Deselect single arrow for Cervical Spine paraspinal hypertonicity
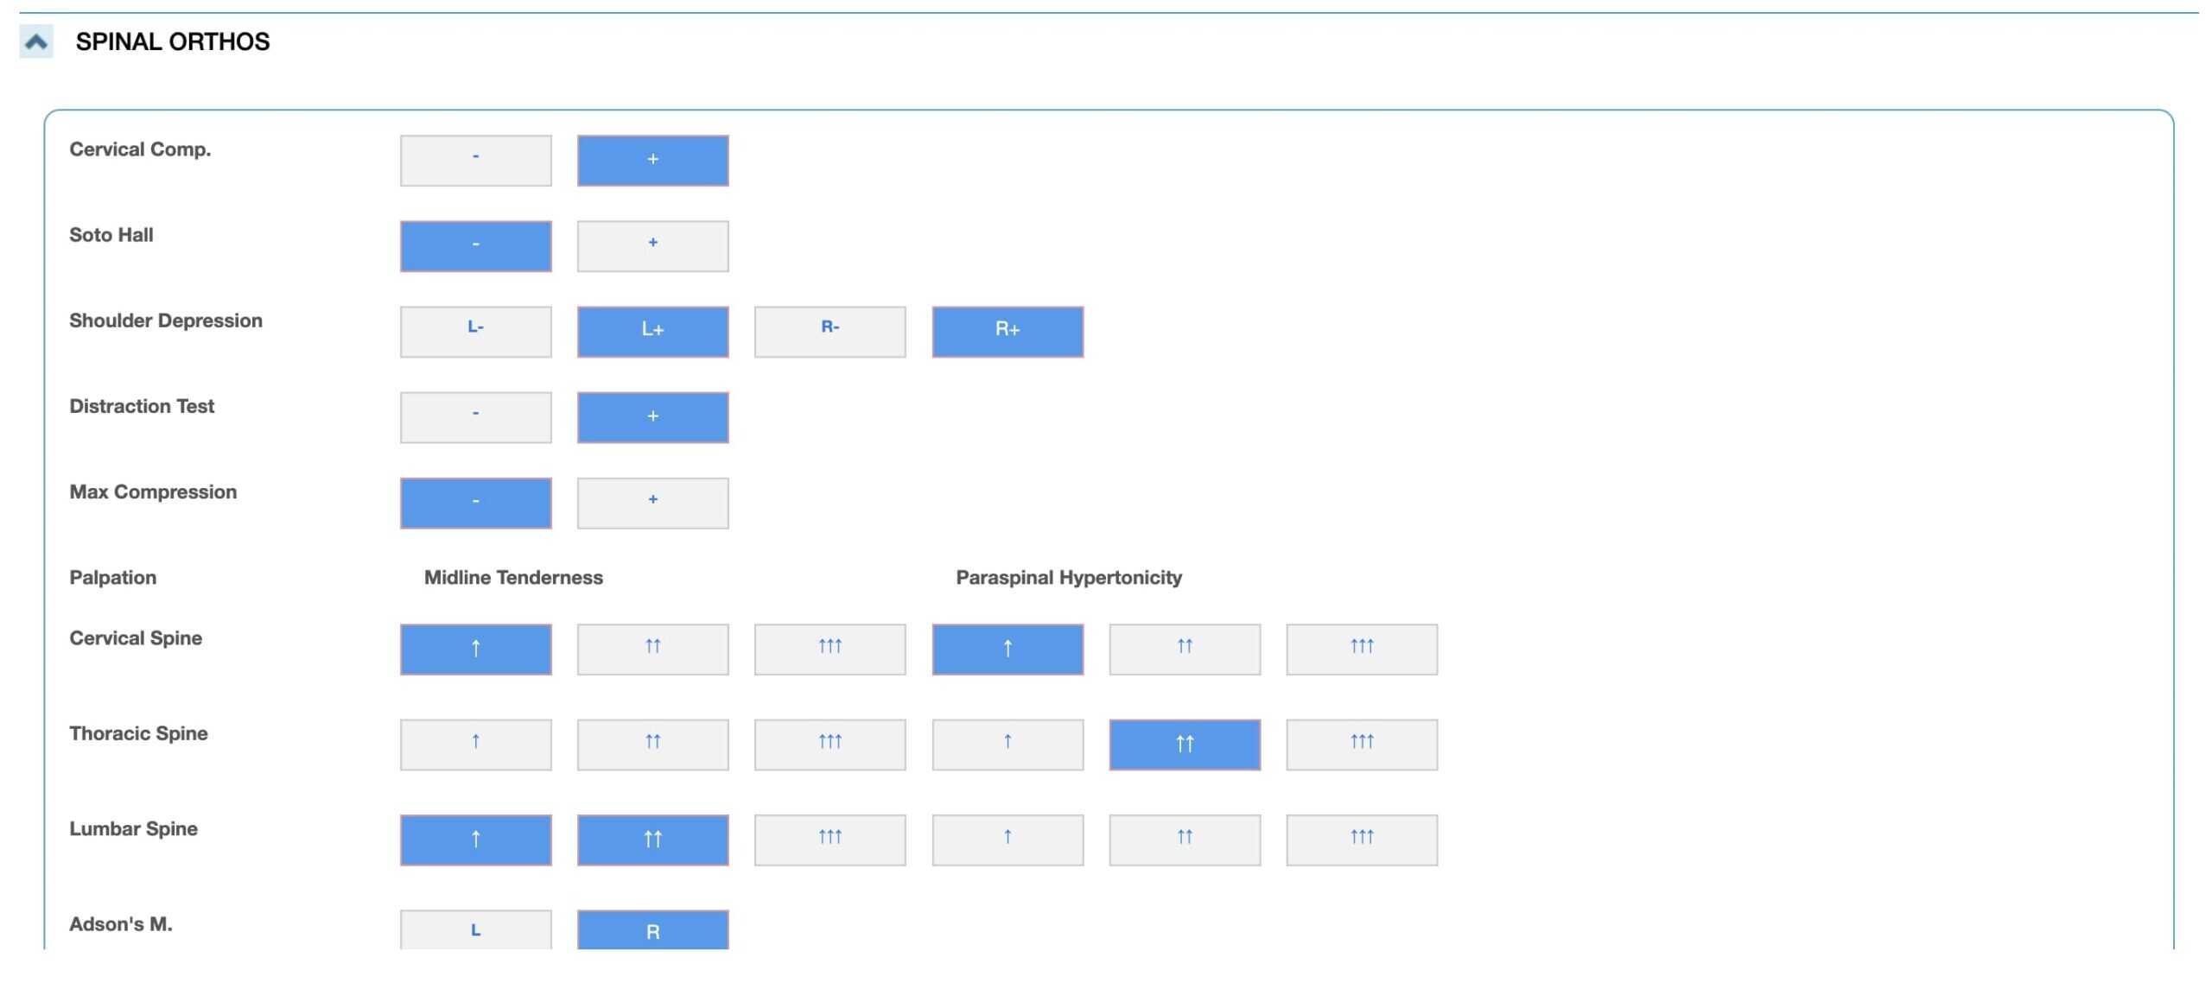The width and height of the screenshot is (2212, 989). (x=1007, y=649)
